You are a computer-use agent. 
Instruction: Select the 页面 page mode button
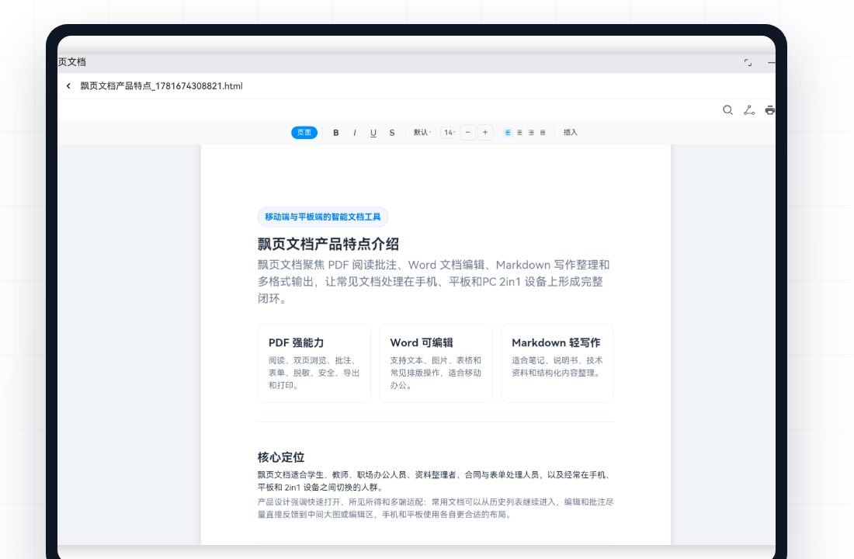pos(304,133)
